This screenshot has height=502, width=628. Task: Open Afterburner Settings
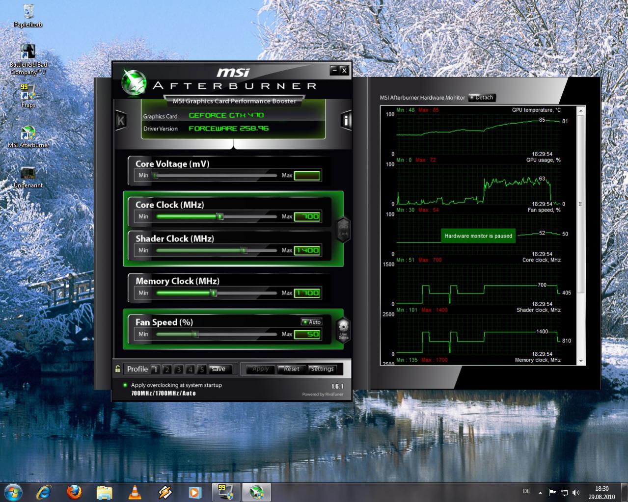click(x=322, y=369)
